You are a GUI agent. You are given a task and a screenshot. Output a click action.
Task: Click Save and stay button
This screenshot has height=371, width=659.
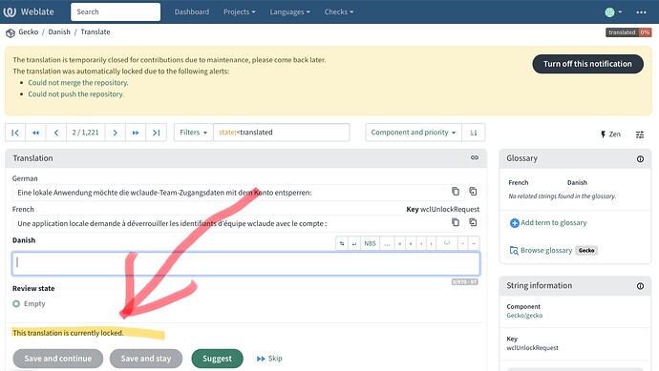tap(146, 359)
